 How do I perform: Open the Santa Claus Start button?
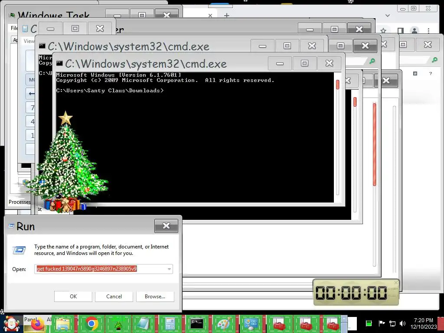tap(11, 324)
